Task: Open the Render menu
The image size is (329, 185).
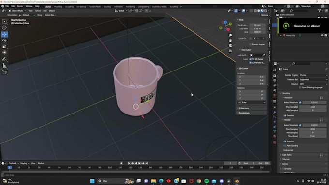Action: click(x=20, y=6)
